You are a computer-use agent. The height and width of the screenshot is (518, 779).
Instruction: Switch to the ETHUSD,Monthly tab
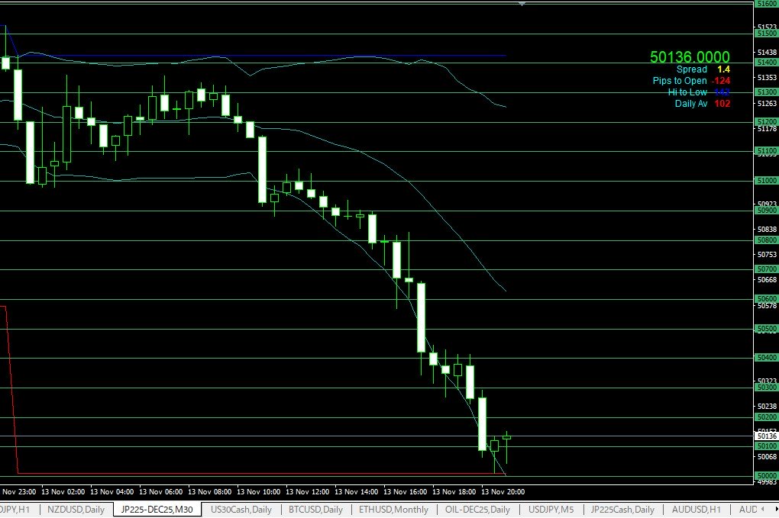[393, 509]
